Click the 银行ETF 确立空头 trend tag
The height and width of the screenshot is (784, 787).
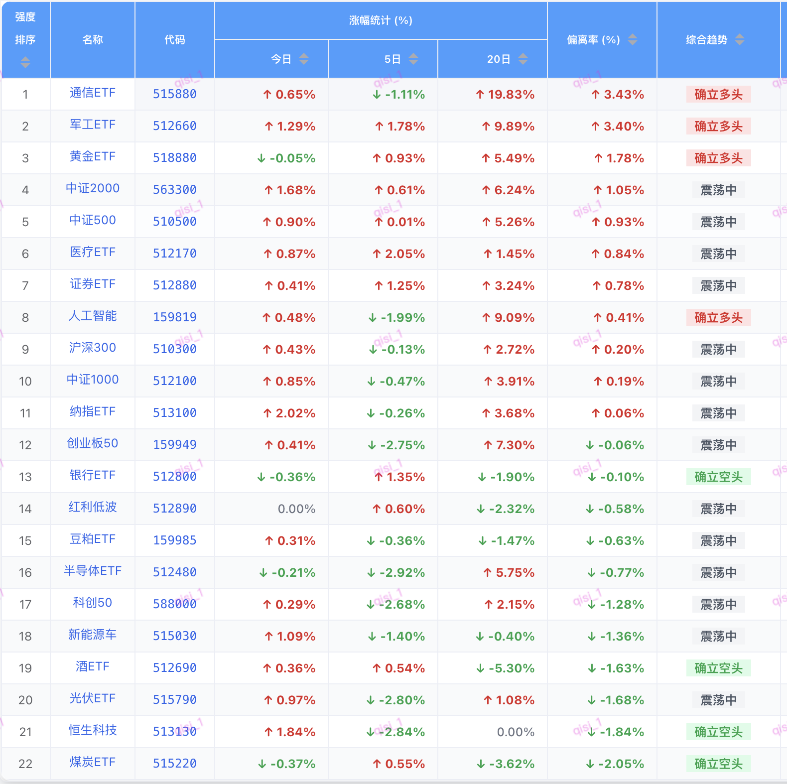[x=718, y=477]
